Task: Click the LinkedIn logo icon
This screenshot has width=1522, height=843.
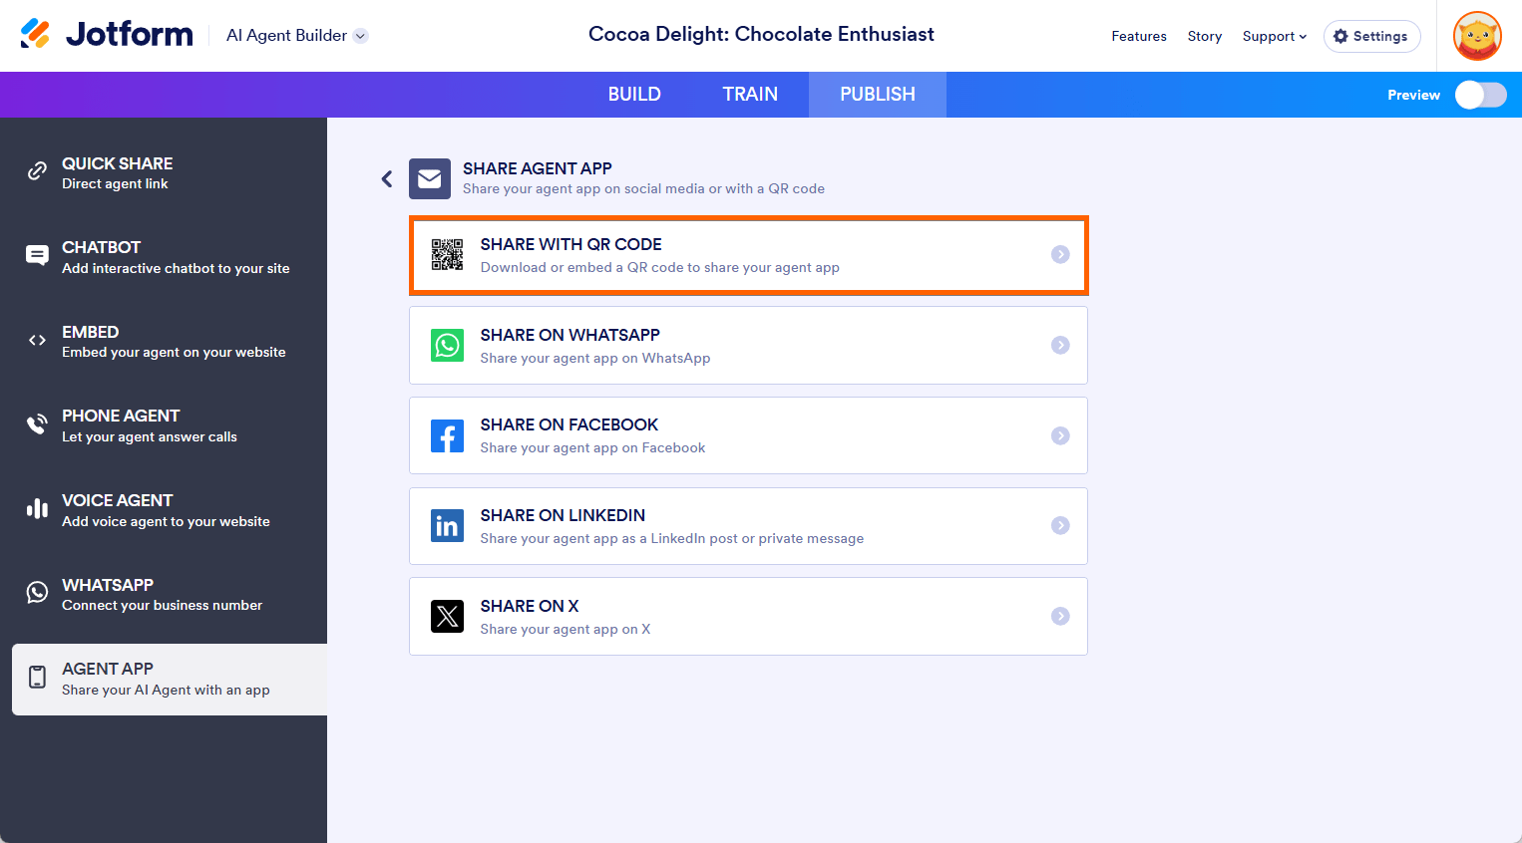Action: coord(447,526)
